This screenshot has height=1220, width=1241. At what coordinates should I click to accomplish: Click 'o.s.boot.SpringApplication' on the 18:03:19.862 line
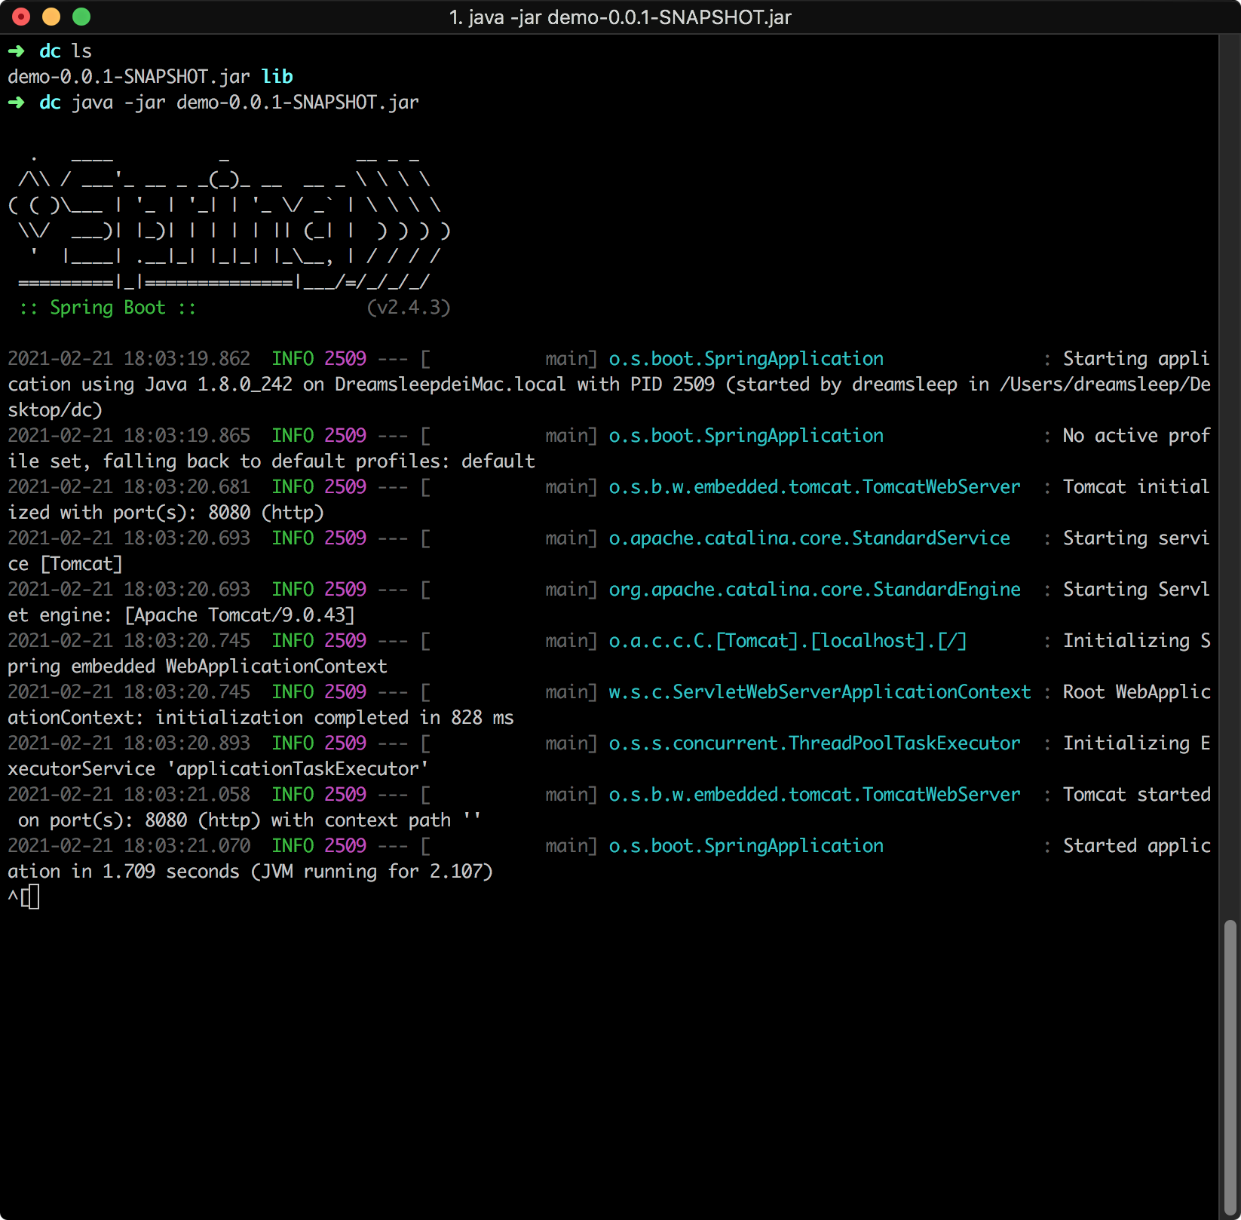[746, 359]
